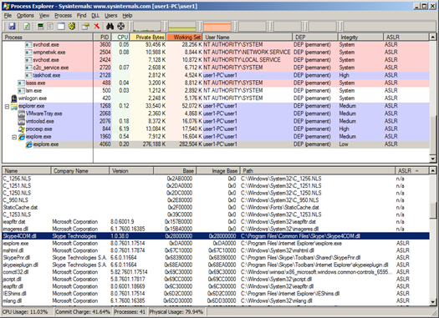Open System Information via toolbar icon
This screenshot has width=439, height=318.
tap(41, 26)
